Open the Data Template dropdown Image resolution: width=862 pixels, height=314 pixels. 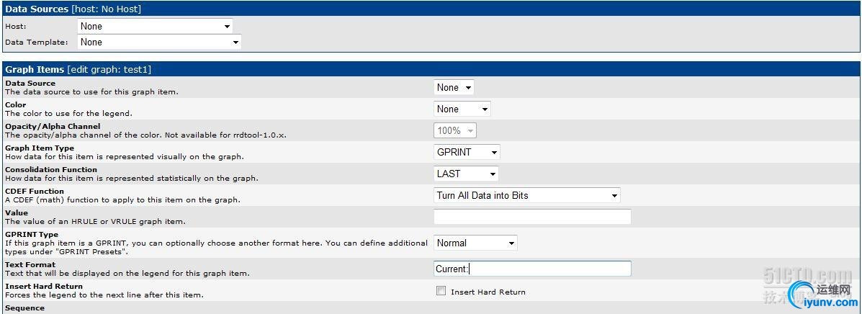159,42
